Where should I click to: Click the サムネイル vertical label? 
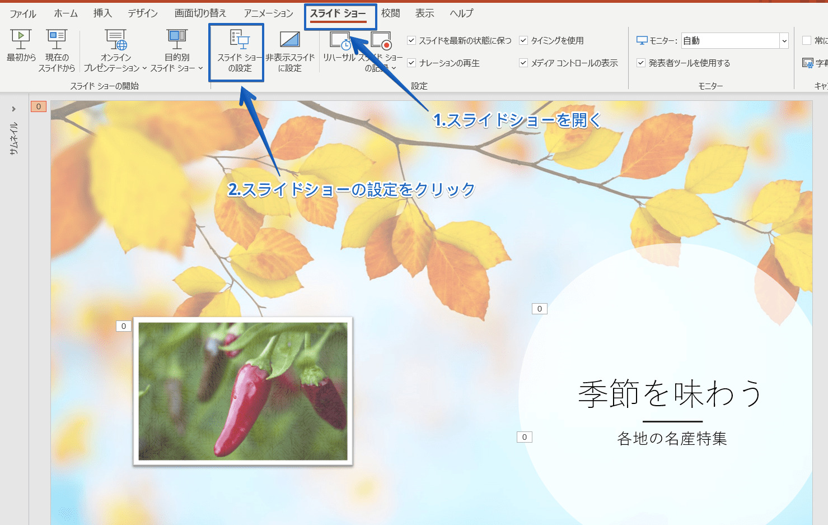[14, 138]
